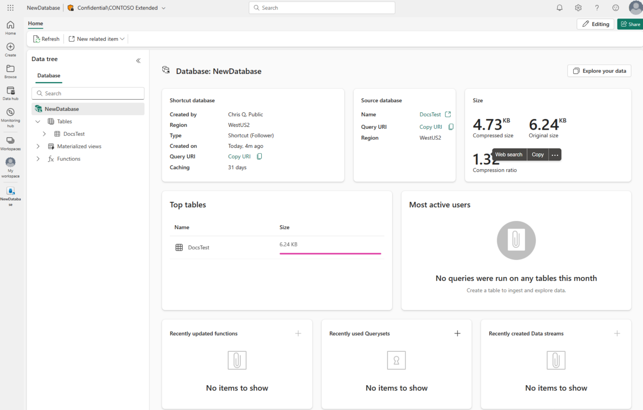Click the database icon beside the Database: NewDatabase heading

point(166,70)
